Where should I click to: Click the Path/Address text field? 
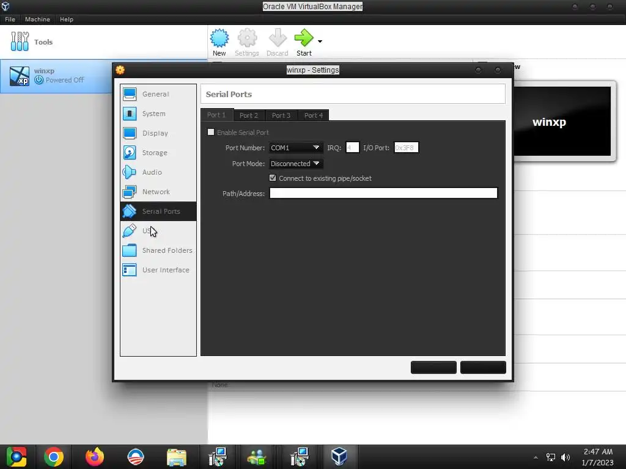383,193
